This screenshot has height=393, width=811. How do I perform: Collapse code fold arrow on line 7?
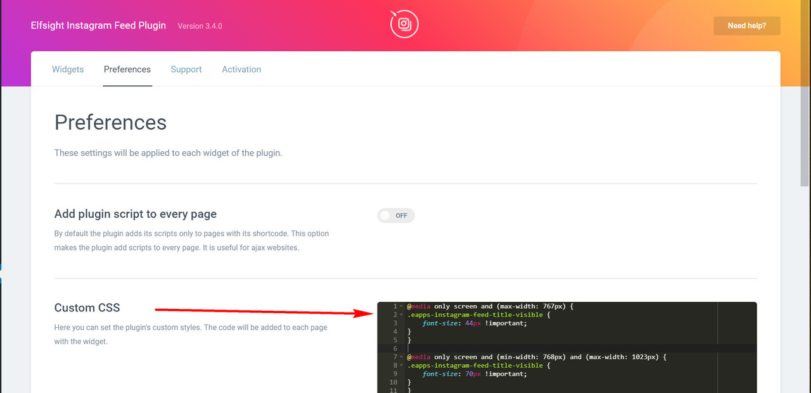[x=401, y=357]
